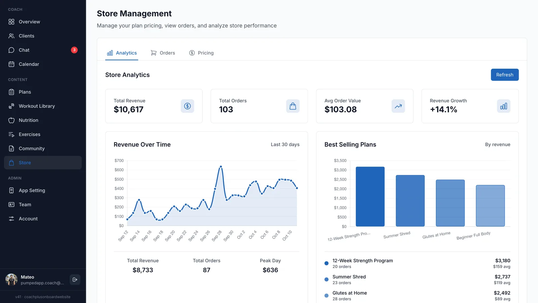
Task: Switch to the Analytics tab
Action: (122, 53)
